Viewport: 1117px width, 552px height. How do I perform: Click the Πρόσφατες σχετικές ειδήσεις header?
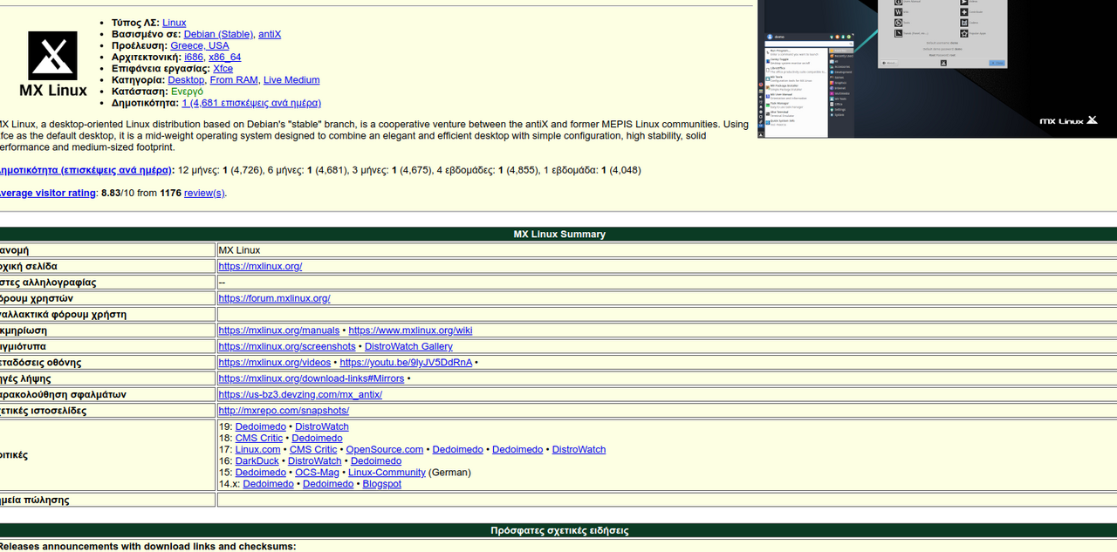(558, 530)
